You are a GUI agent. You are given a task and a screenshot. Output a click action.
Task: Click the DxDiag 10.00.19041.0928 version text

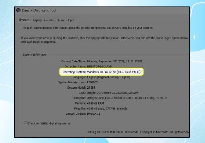[113, 132]
